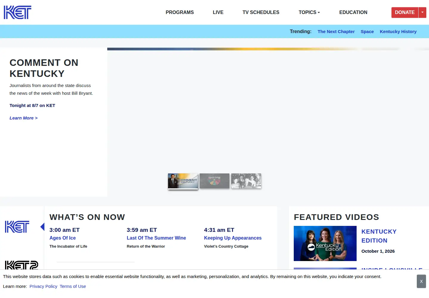Open TV Schedules
Screen dimensions: 429x298
click(261, 12)
